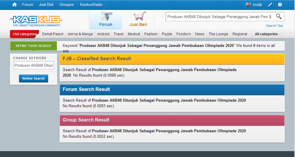Open Foodism category
This screenshot has width=295, height=157.
184,34
